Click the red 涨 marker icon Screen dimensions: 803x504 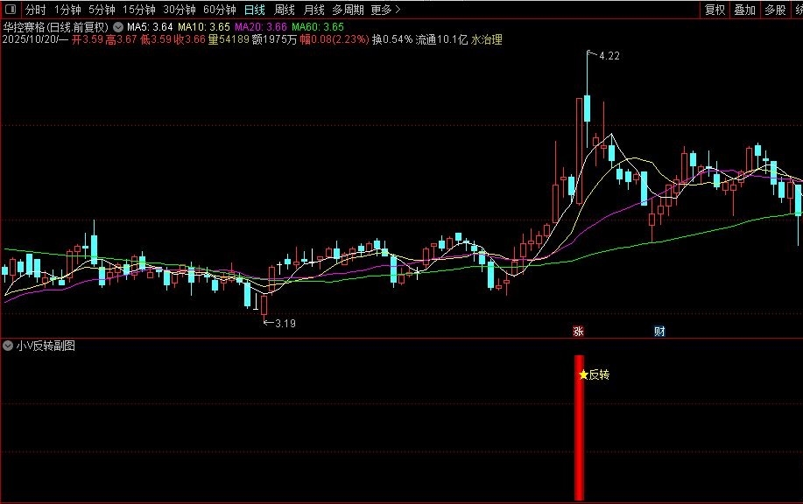tap(578, 331)
